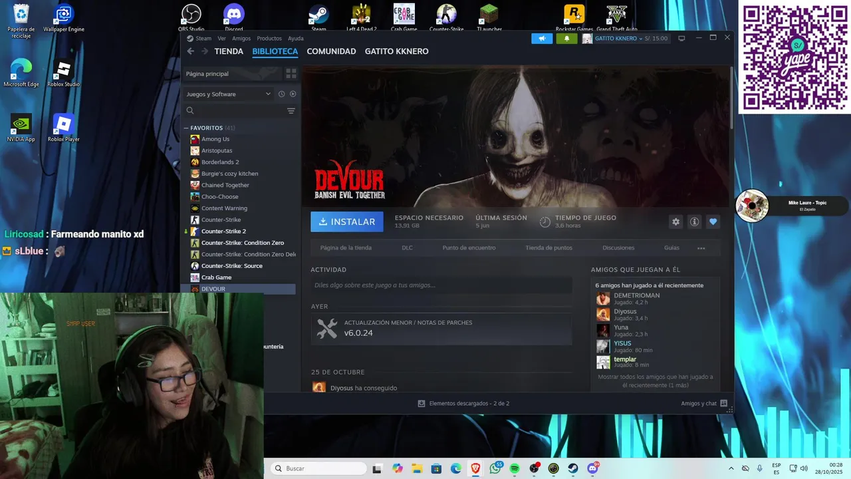
Task: Open Wallpaper Engine desktop icon
Action: pos(64,19)
